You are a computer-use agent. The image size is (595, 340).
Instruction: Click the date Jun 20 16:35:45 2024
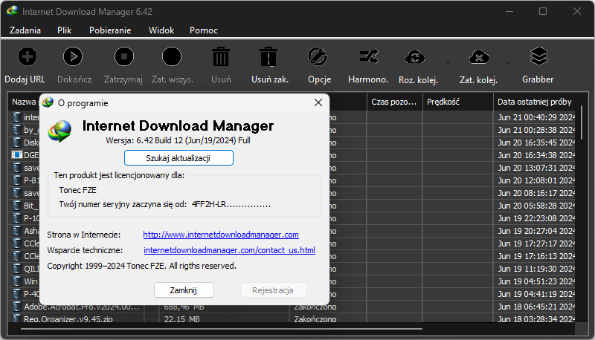tap(536, 143)
